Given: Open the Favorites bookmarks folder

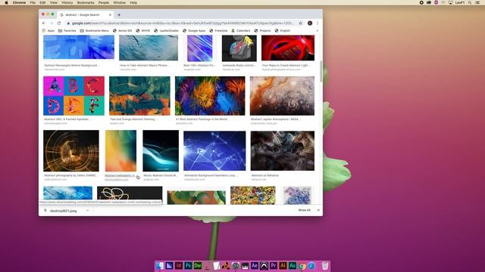Looking at the screenshot, I should click(67, 31).
